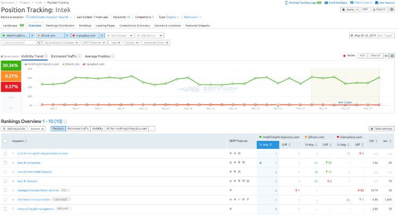398x219 pixels.
Task: Expand the SERP Features filter
Action: (x=94, y=43)
